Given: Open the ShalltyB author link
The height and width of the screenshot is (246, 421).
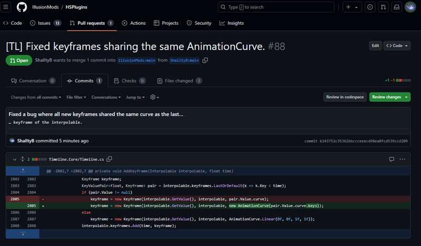Looking at the screenshot, I should tap(43, 60).
